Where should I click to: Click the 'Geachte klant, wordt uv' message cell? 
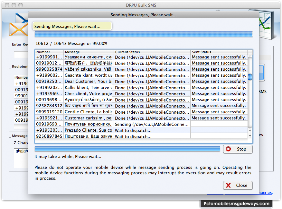click(x=89, y=75)
